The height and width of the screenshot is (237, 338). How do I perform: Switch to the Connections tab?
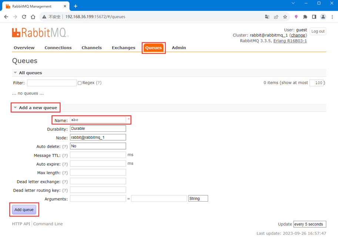(58, 48)
